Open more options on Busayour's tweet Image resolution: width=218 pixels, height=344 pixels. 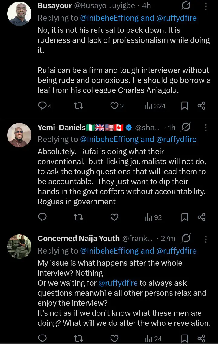[x=206, y=6]
